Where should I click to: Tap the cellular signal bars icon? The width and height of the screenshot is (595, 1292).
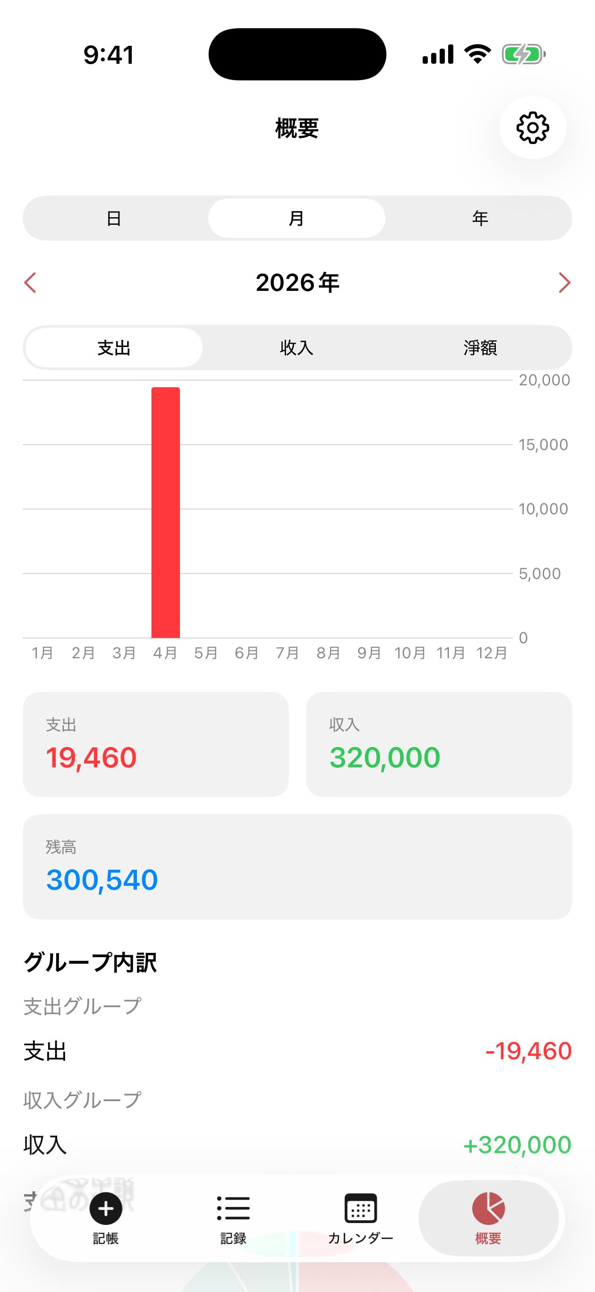438,54
